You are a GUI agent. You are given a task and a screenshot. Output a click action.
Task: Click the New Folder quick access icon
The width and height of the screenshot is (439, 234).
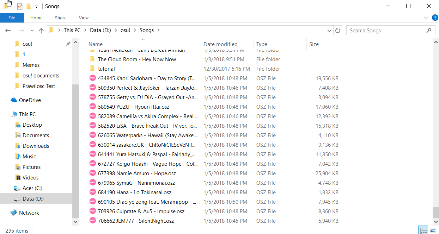(x=28, y=6)
